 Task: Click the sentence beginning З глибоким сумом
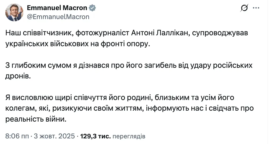pos(129,65)
